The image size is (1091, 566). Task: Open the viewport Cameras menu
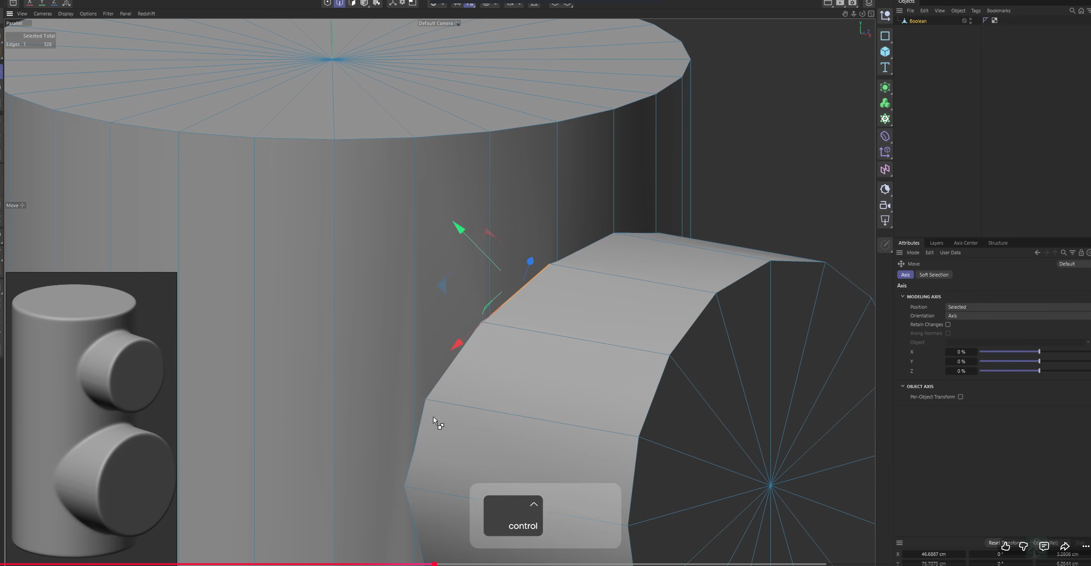[43, 14]
